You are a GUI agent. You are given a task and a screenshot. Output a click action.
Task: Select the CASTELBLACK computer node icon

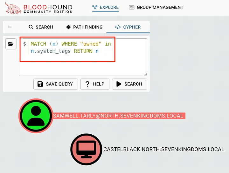(86, 149)
